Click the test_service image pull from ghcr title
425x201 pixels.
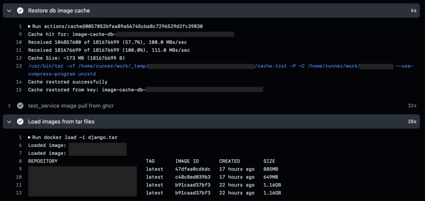coord(71,106)
